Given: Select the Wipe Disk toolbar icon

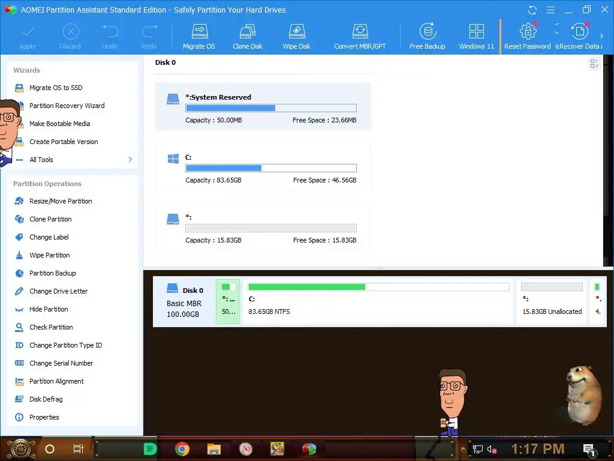Looking at the screenshot, I should [296, 37].
